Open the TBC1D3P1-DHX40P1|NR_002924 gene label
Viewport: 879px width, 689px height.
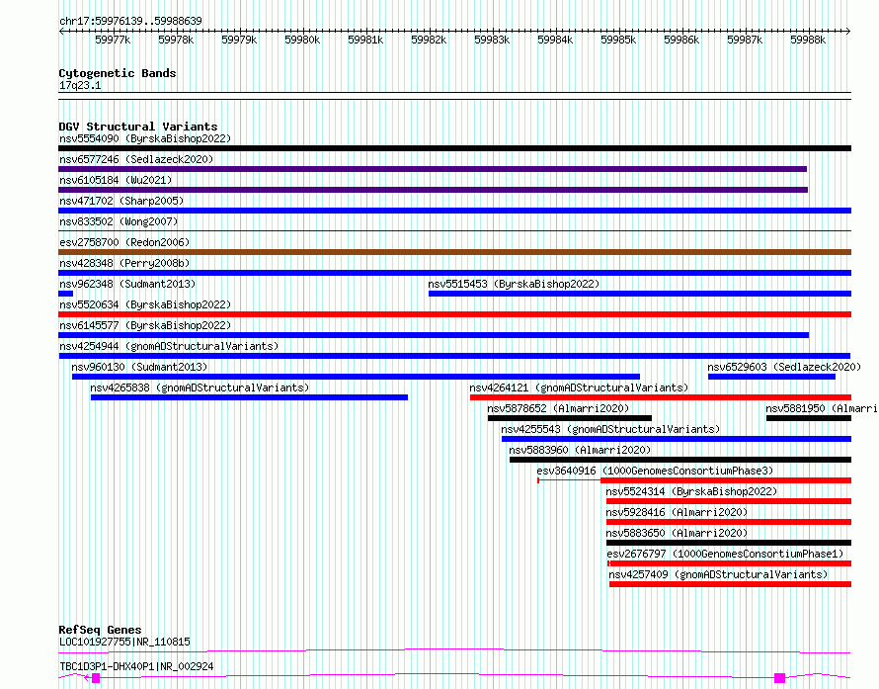tap(136, 666)
